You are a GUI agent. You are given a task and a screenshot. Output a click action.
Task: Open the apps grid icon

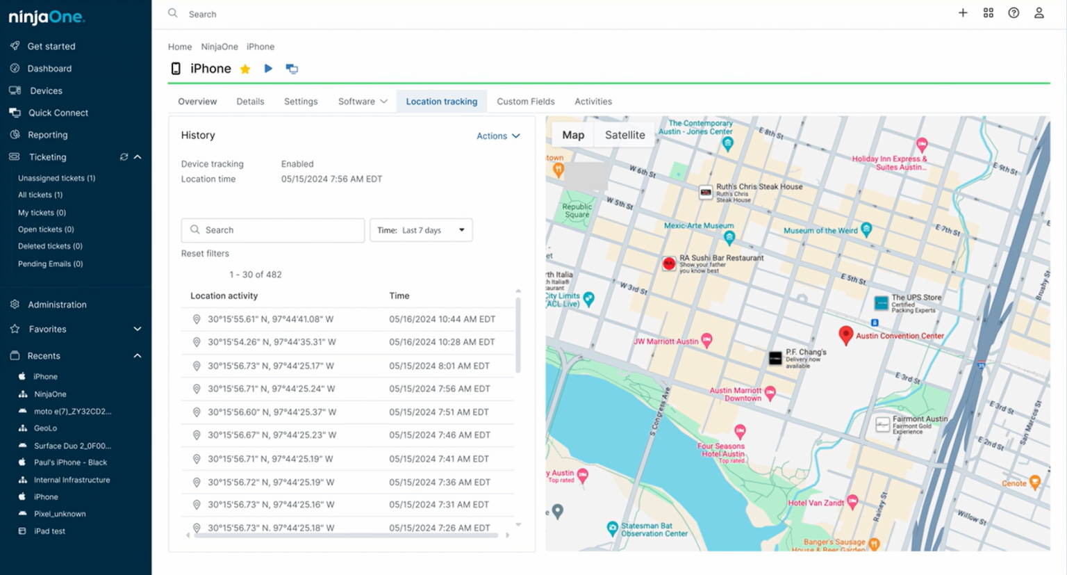click(x=988, y=13)
